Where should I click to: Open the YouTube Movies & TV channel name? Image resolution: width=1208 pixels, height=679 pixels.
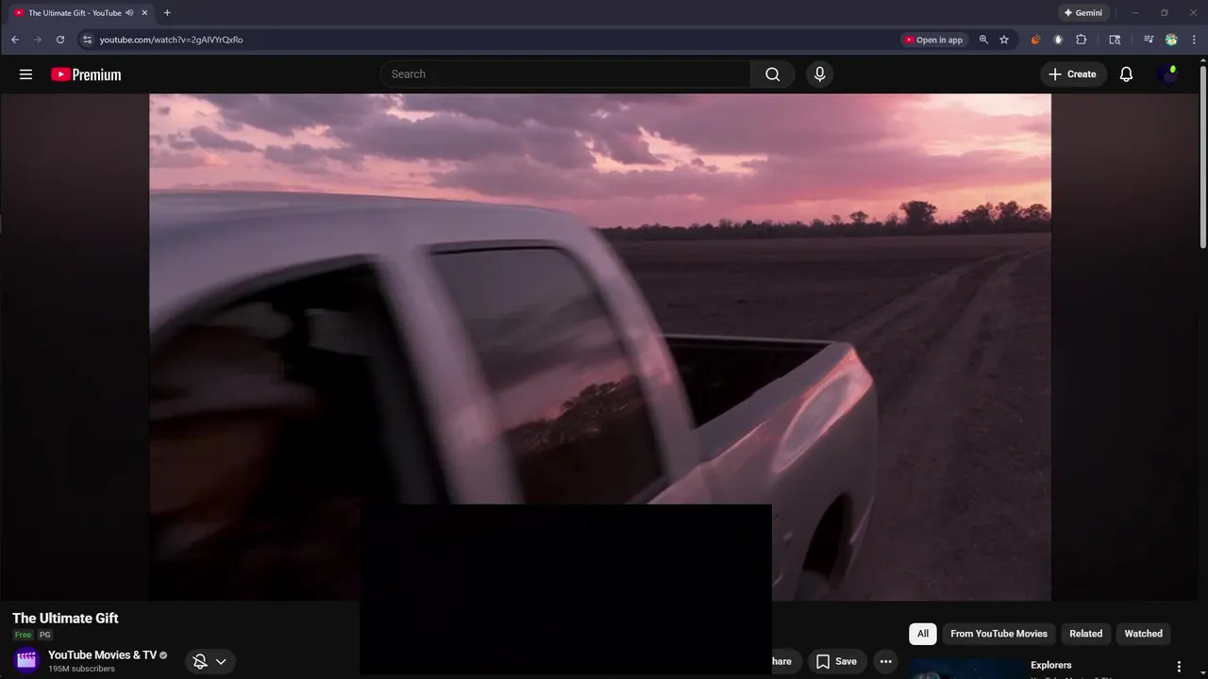(102, 654)
